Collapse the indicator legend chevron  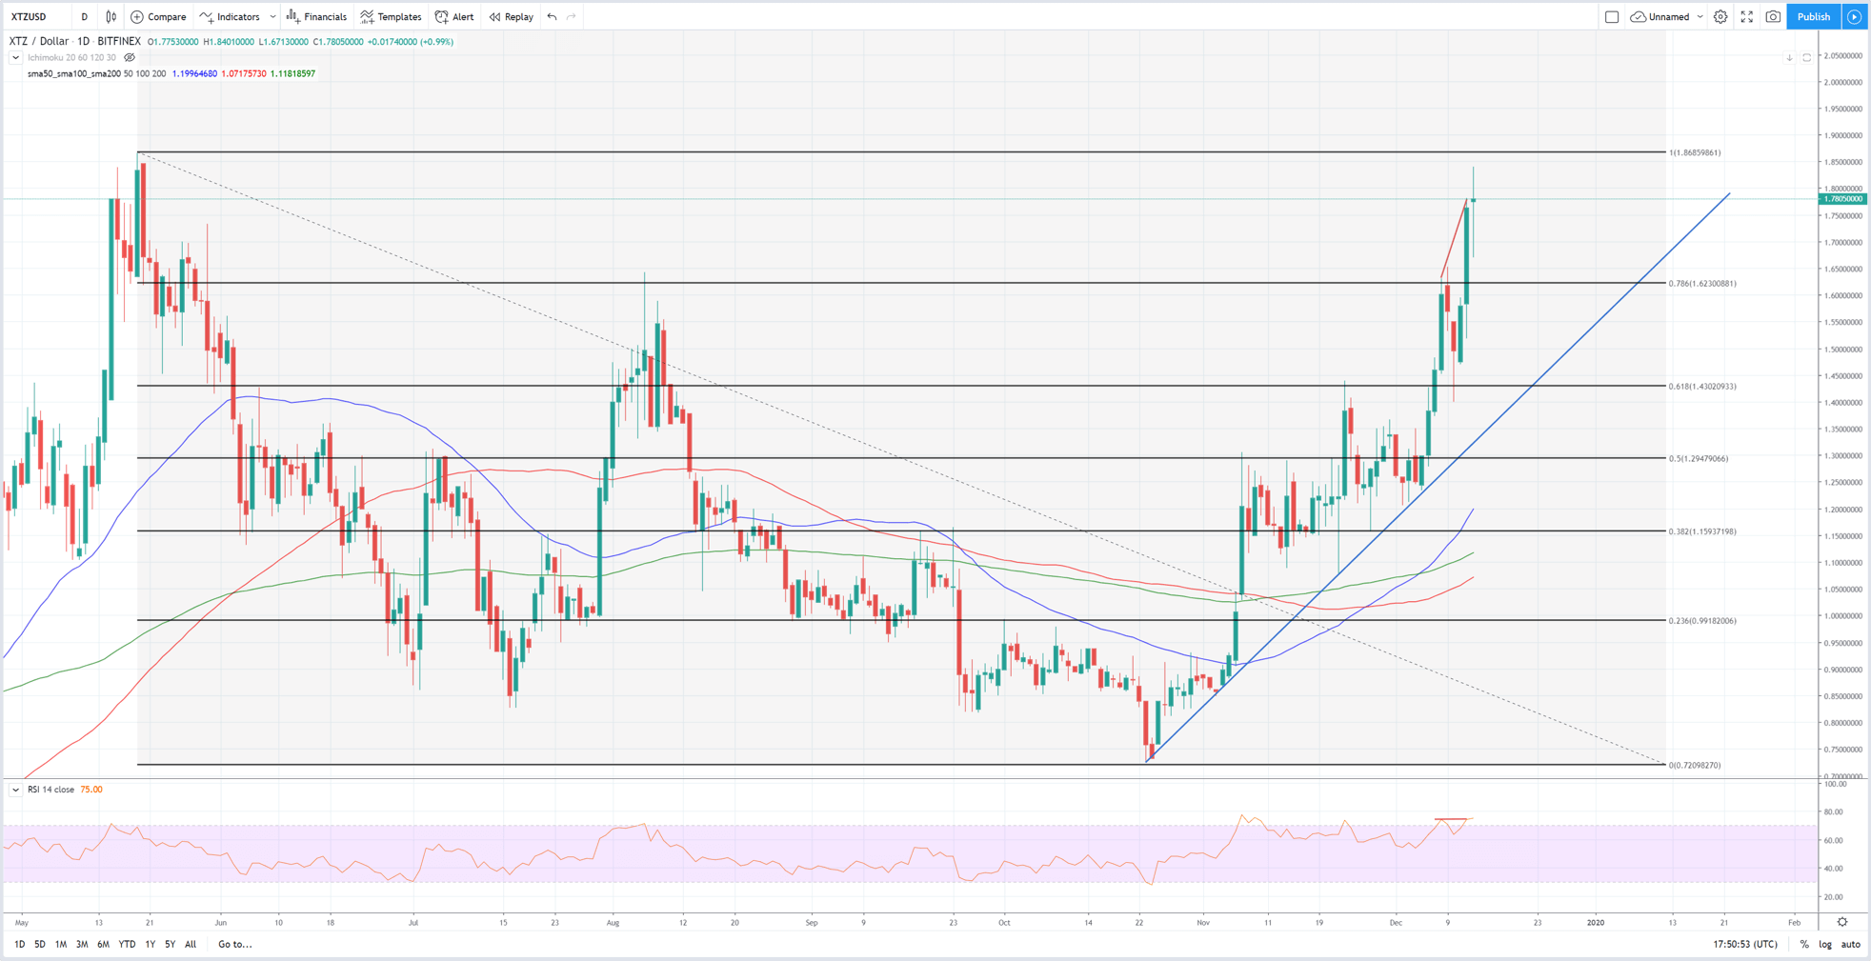(15, 57)
